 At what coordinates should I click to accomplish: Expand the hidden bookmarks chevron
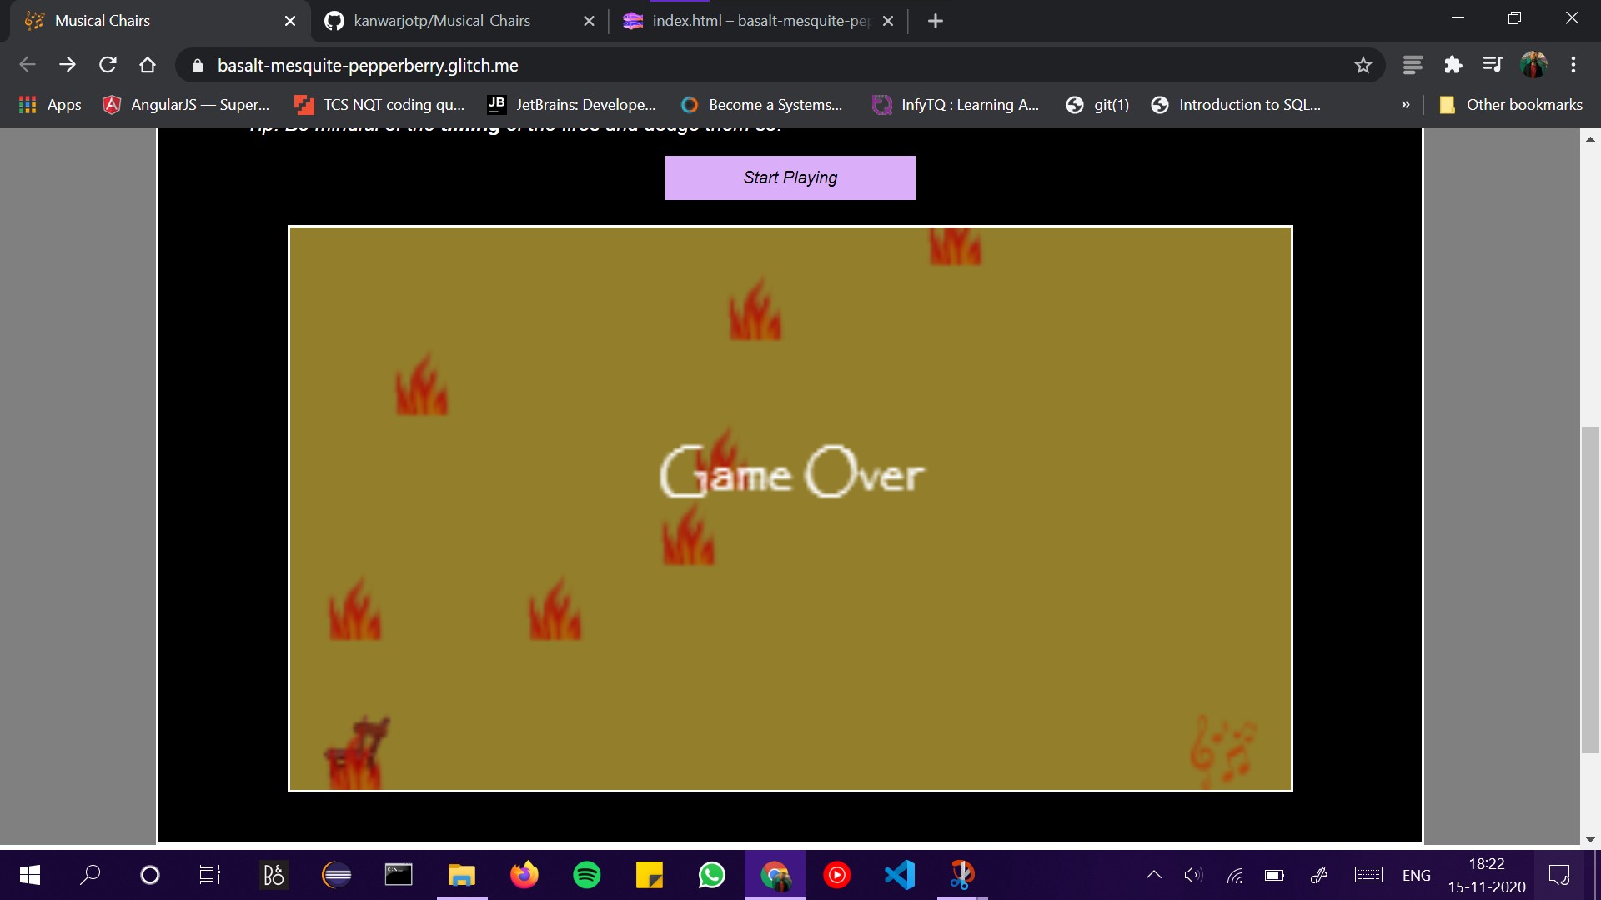coord(1405,105)
